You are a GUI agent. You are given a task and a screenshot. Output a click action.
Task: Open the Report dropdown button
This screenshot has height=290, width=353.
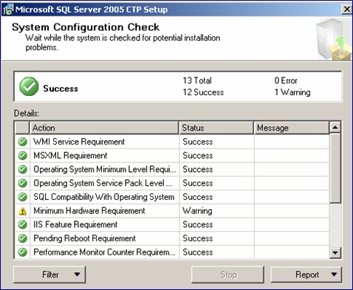click(306, 275)
